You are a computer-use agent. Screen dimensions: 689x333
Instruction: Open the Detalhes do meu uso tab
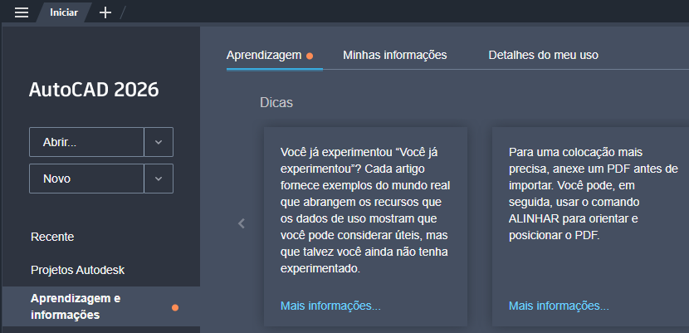(x=543, y=55)
